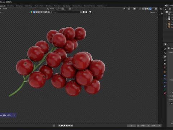This screenshot has width=173, height=130.
Task: Open pivot point dropdown
Action: pyautogui.click(x=59, y=9)
